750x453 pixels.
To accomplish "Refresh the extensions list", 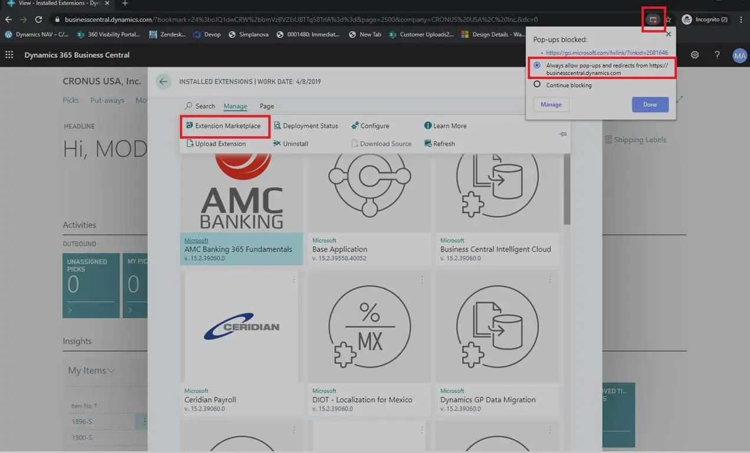I will pyautogui.click(x=439, y=143).
